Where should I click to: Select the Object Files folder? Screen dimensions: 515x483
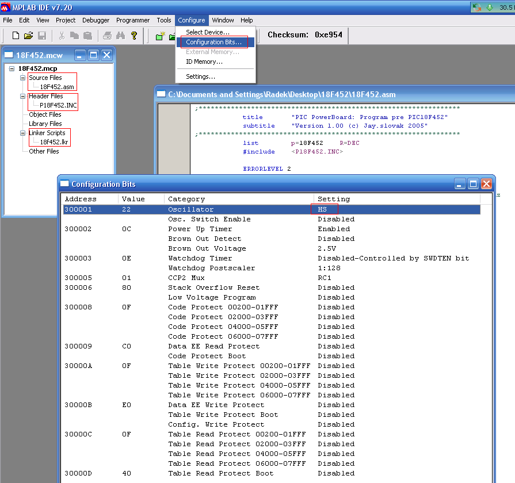45,114
